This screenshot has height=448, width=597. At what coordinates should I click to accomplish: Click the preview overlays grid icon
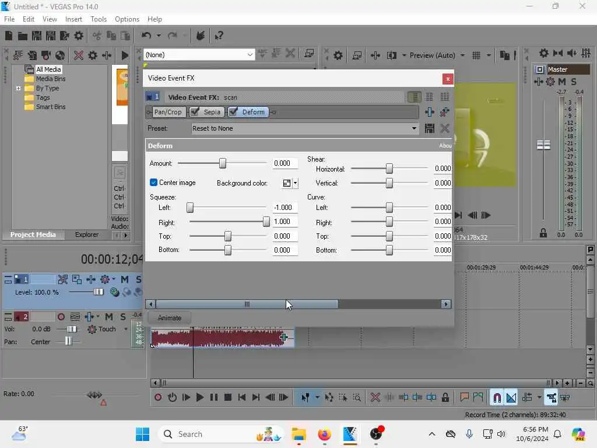click(476, 55)
